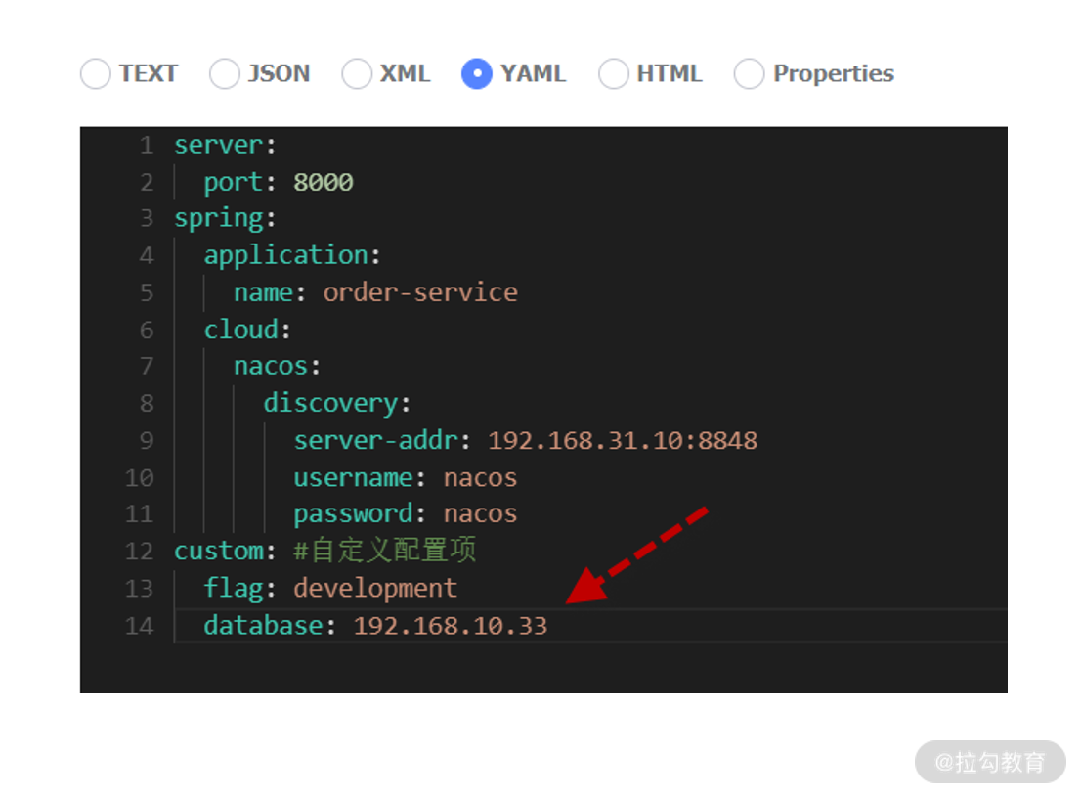This screenshot has width=1081, height=797.
Task: Click the 'server:' key on line 1
Action: point(225,145)
